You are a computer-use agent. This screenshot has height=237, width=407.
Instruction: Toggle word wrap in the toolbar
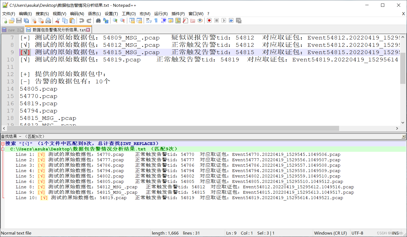click(149, 21)
